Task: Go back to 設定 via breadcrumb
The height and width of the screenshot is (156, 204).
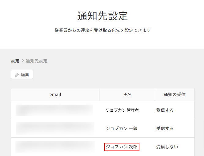Action: pos(15,61)
